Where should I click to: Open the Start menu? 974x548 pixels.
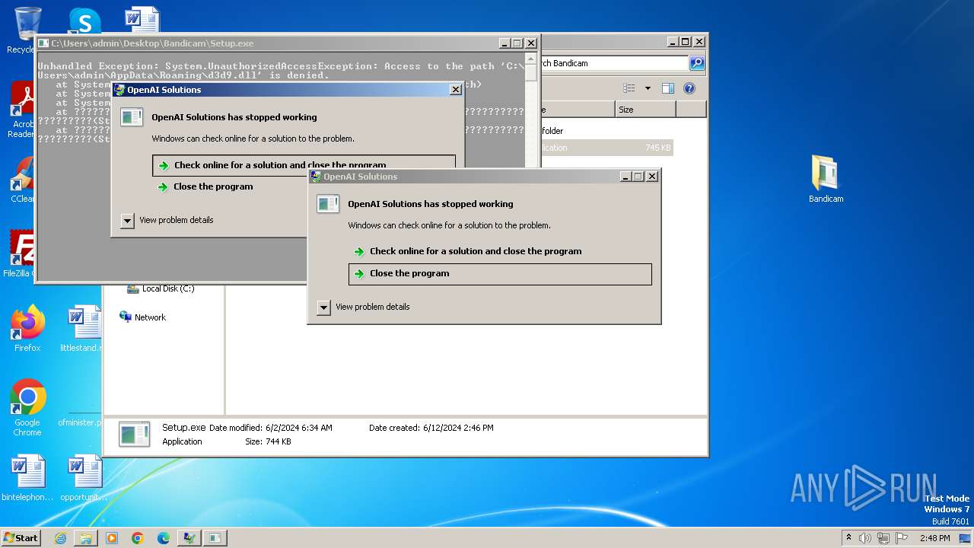point(21,538)
